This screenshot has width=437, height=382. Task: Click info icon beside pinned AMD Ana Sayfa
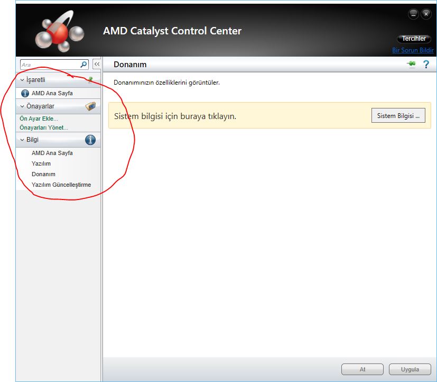pyautogui.click(x=25, y=93)
